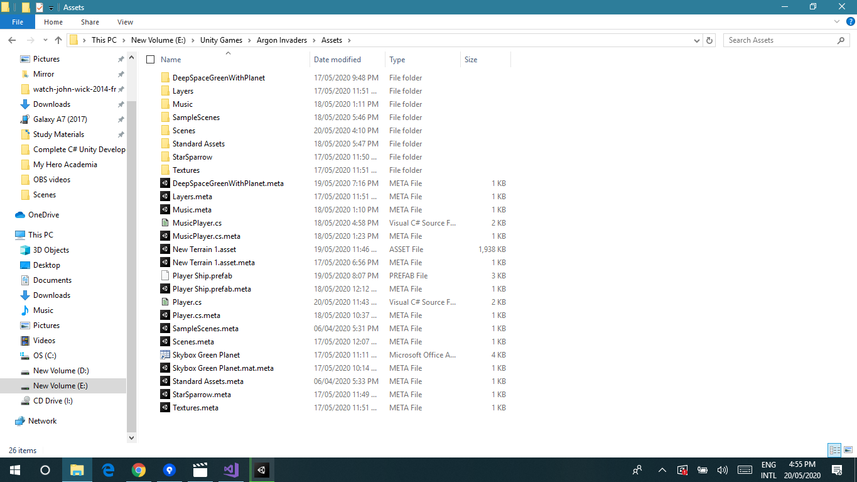Click the File Explorer taskbar icon
Viewport: 857px width, 482px height.
(x=77, y=469)
